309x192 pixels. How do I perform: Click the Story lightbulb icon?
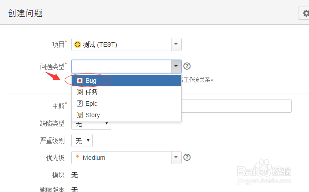(80, 115)
